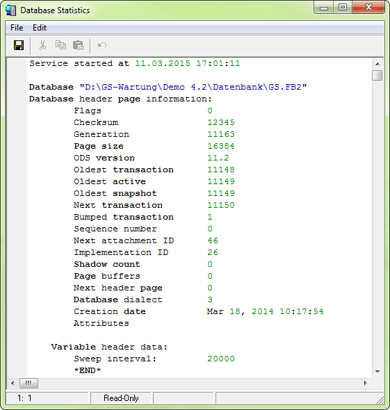Screen dimensions: 390x410
Task: Click the 'Shadow count' label
Action: (x=107, y=264)
